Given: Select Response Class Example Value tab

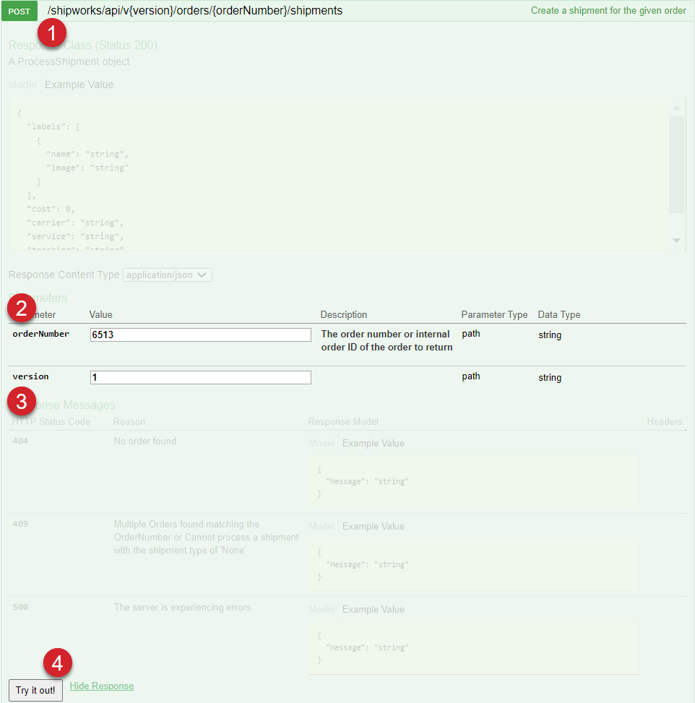Looking at the screenshot, I should click(x=79, y=85).
